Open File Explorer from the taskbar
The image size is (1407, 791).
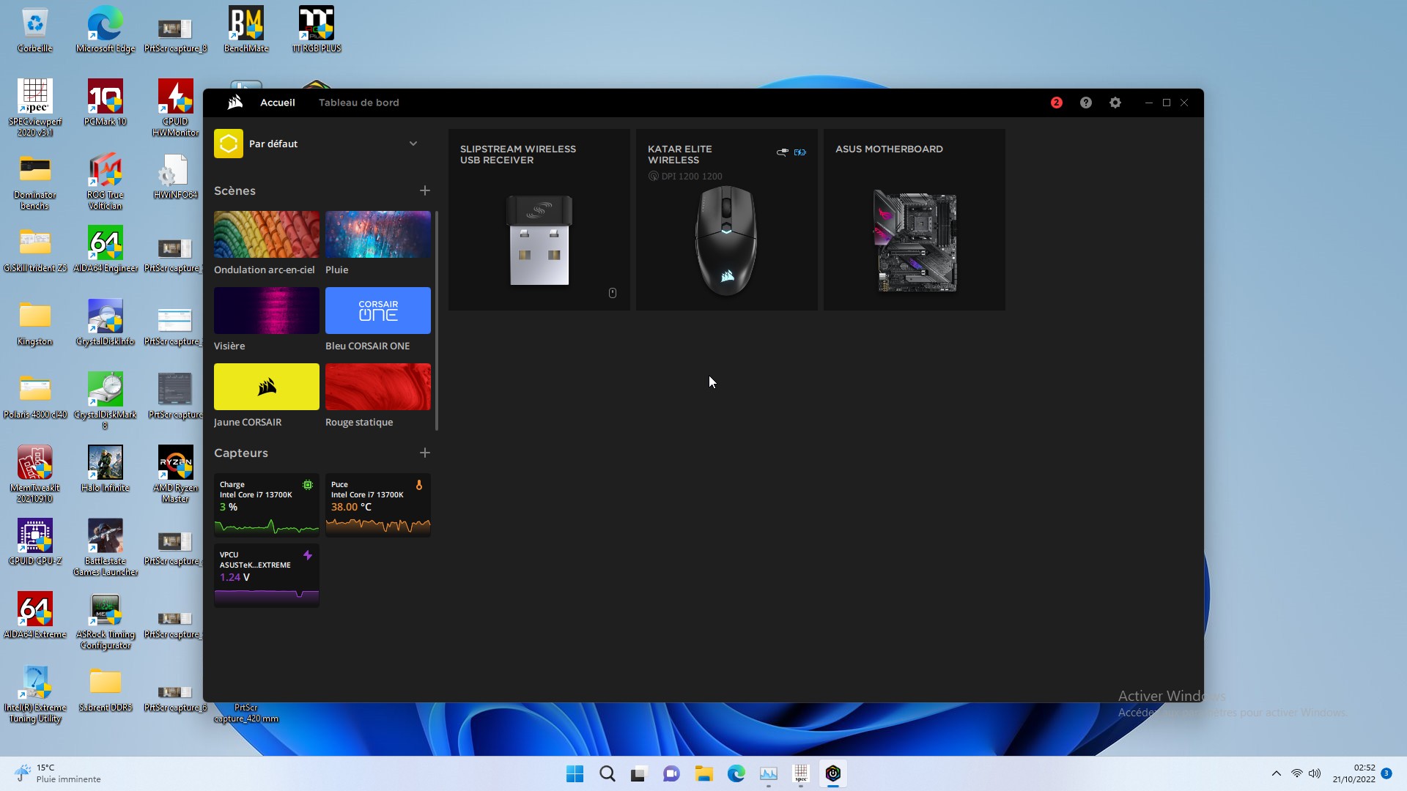[703, 773]
